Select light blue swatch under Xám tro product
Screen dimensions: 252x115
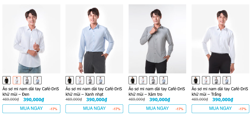(x=164, y=80)
